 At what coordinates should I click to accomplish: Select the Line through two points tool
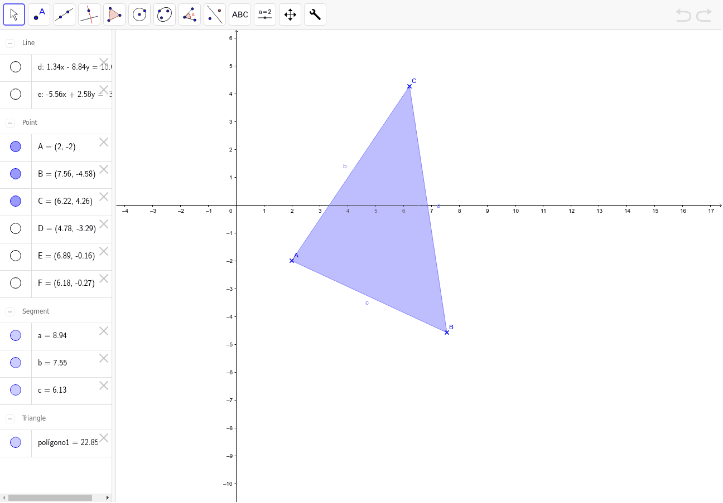tap(64, 14)
